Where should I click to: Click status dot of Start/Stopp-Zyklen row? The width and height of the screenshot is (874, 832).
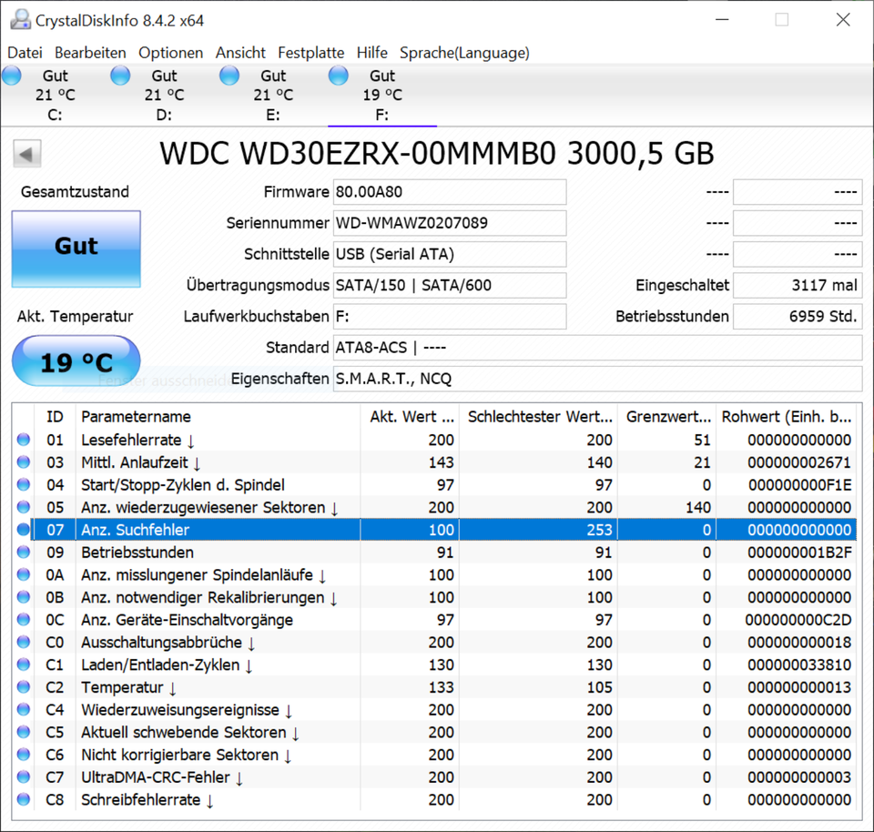24,484
